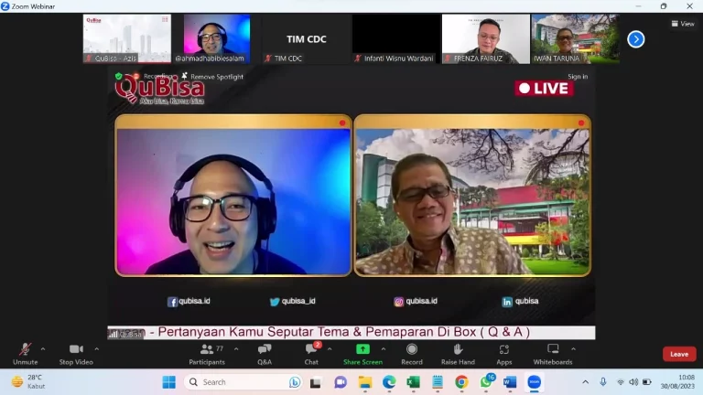Viewport: 703px width, 395px height.
Task: Click the Raise Hand button
Action: [458, 354]
